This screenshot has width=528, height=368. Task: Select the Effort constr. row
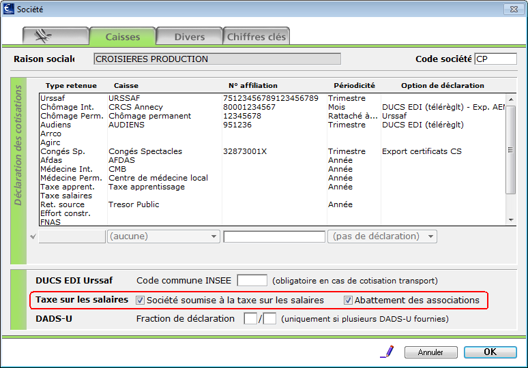[x=272, y=213]
